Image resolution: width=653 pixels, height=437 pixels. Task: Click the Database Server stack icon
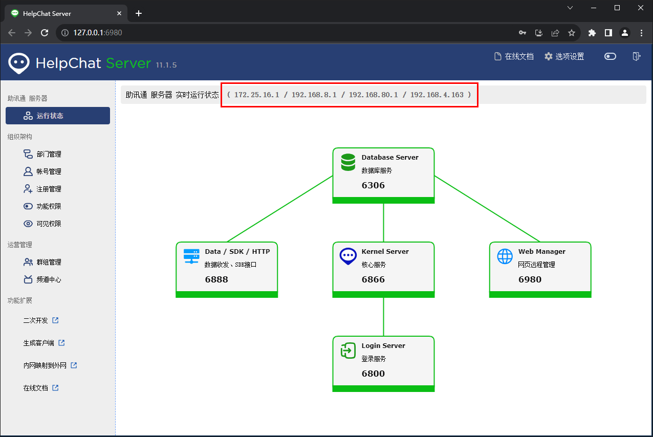[x=348, y=162]
